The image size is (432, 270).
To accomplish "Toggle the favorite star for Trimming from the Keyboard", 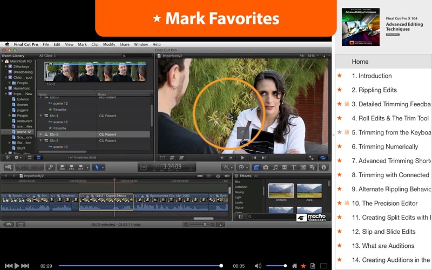I will [x=340, y=132].
